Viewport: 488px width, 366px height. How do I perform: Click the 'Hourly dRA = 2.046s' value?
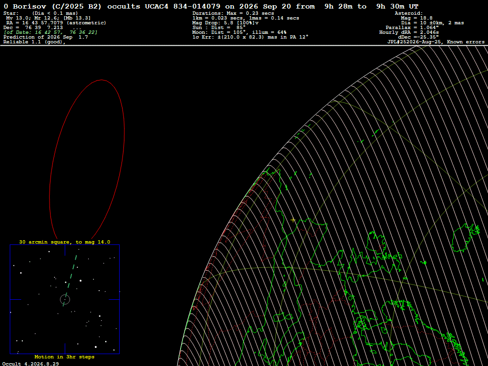coord(409,32)
